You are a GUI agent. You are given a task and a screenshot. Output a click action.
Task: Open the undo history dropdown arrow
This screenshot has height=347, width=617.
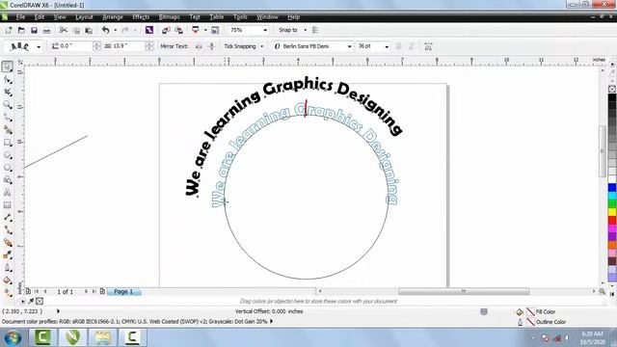click(116, 30)
